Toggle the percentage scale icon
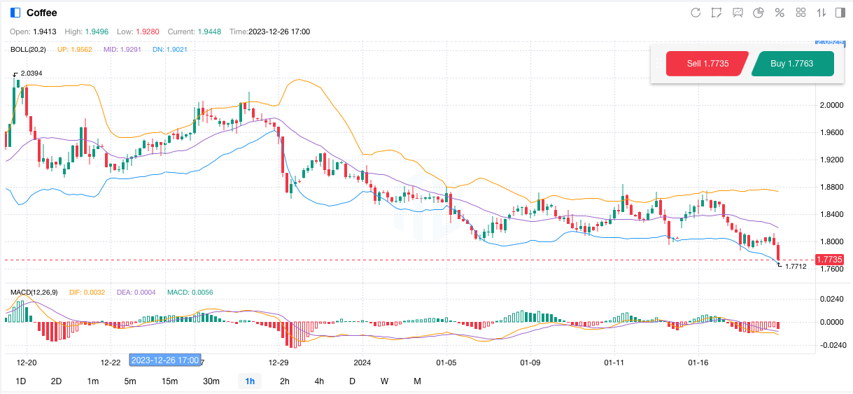The image size is (853, 394). (780, 13)
